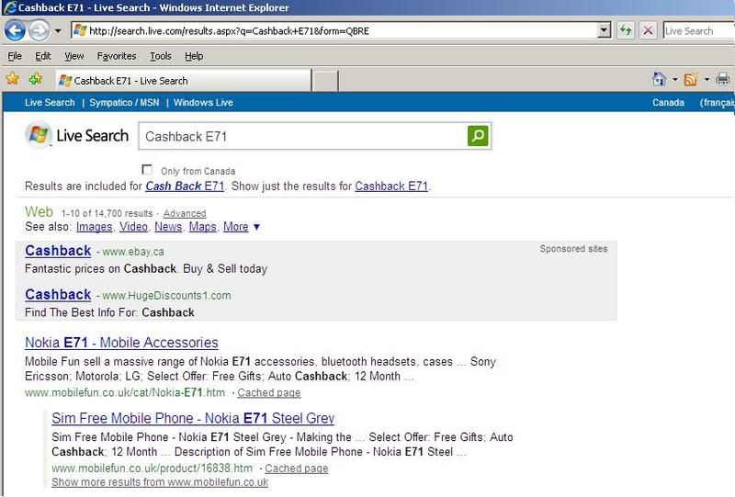Open Cached page for Nokia-E71.htm result

[269, 393]
